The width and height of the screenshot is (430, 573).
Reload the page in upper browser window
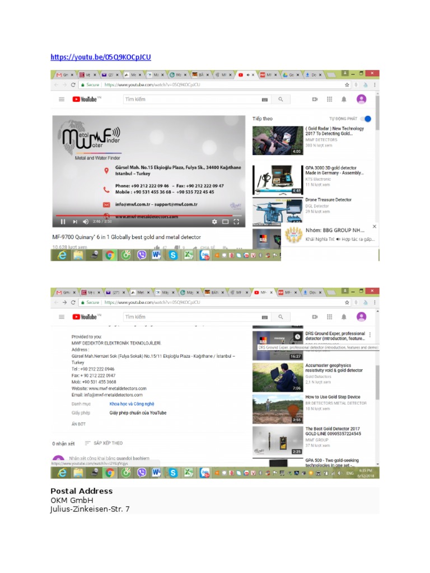73,85
